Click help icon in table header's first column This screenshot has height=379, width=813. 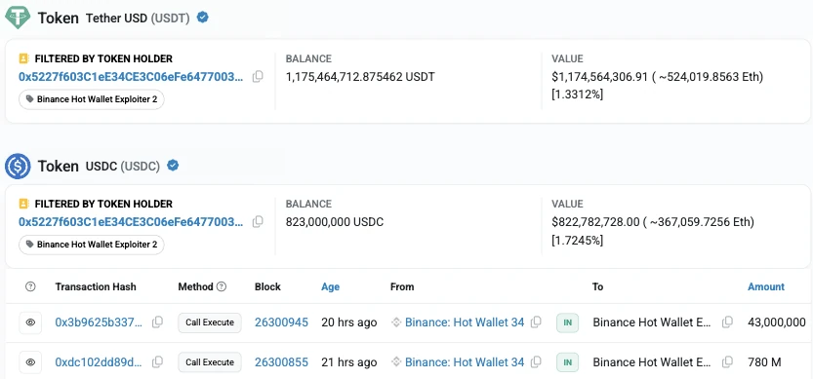coord(30,286)
